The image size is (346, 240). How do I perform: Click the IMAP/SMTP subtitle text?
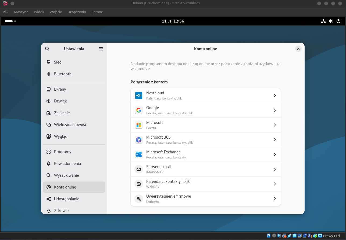tap(155, 172)
